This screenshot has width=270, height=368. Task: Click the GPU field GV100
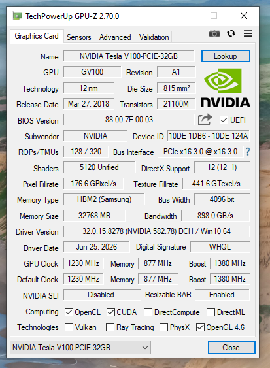(92, 72)
